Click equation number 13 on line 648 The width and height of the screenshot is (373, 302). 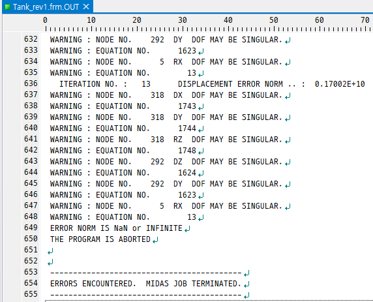tap(192, 217)
